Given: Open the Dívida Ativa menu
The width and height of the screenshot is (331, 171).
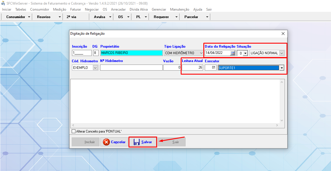Looking at the screenshot, I should 139,9.
